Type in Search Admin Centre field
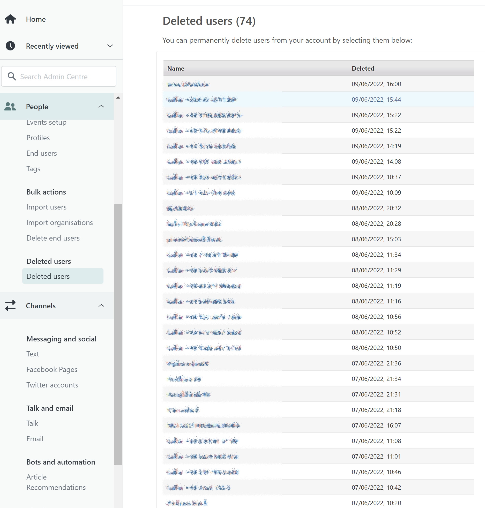 coord(65,77)
